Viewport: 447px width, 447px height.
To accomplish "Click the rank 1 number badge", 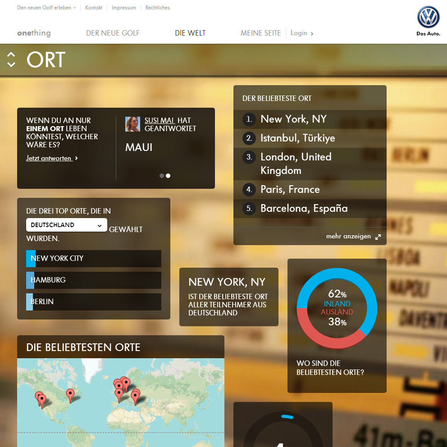I will pyautogui.click(x=249, y=119).
